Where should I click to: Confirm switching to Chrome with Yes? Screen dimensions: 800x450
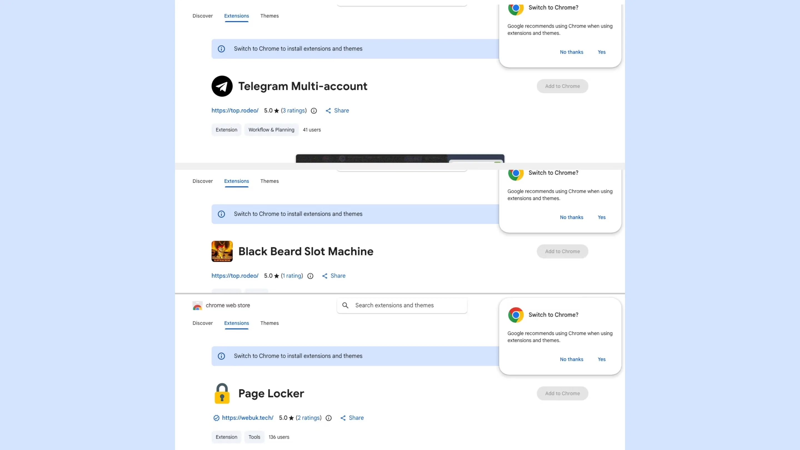point(602,359)
